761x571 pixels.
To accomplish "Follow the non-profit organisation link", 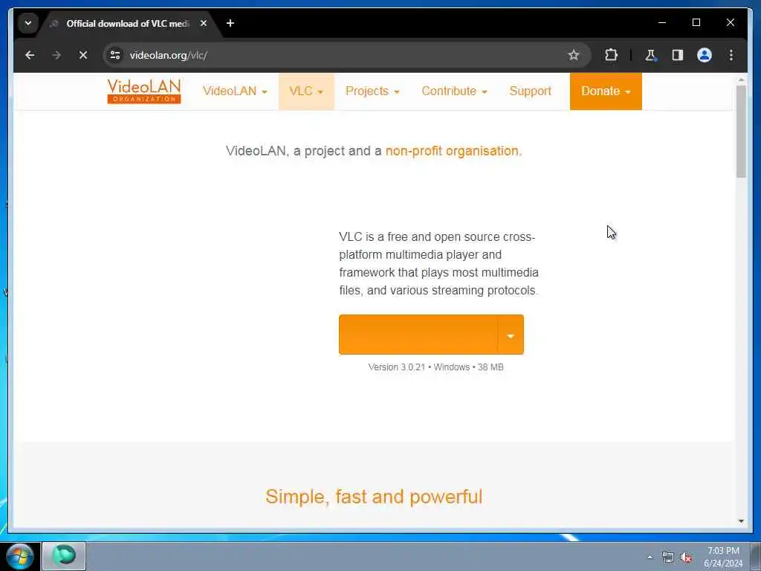I will tap(453, 151).
